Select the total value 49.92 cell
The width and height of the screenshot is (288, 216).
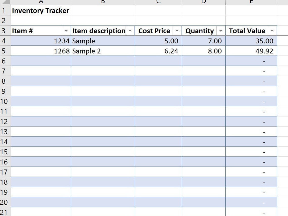coord(251,51)
